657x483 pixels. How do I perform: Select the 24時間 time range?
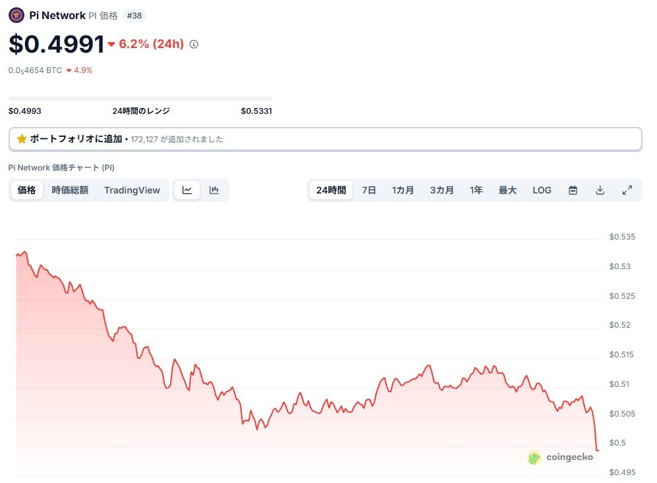[x=331, y=190]
